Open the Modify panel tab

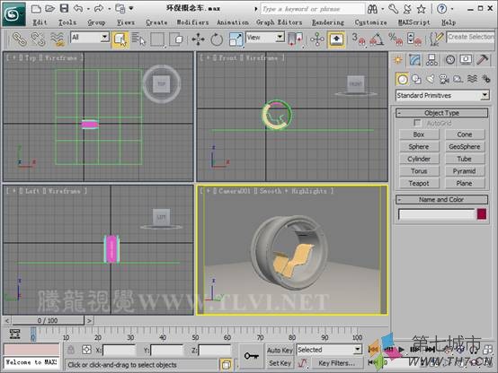(414, 59)
